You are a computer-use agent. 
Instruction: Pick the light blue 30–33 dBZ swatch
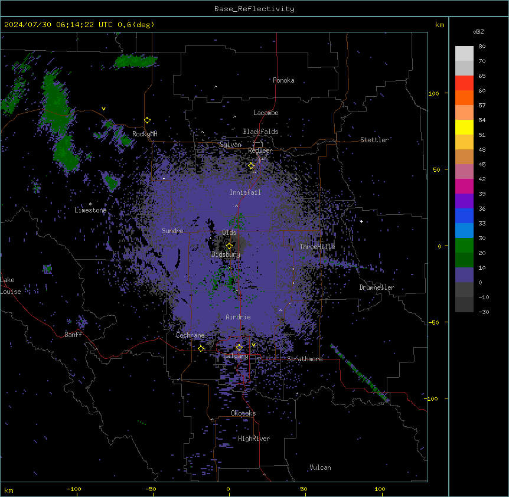pos(464,231)
